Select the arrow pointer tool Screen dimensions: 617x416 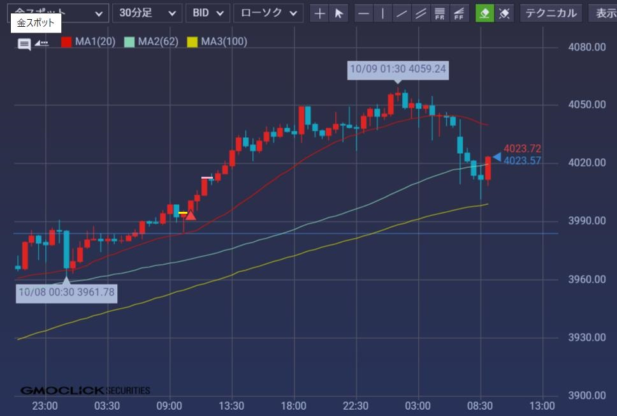[x=339, y=13]
